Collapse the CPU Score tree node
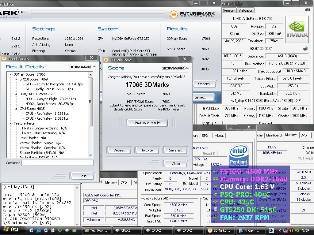The width and height of the screenshot is (314, 235). coord(17,109)
